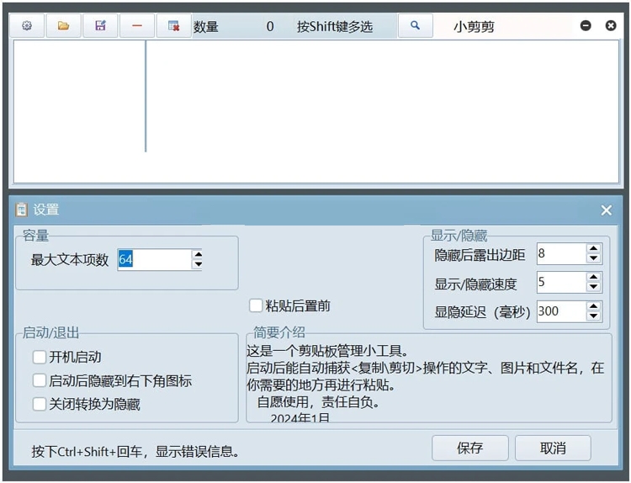631x483 pixels.
Task: Click the 最大文本项数 input field
Action: click(x=153, y=260)
